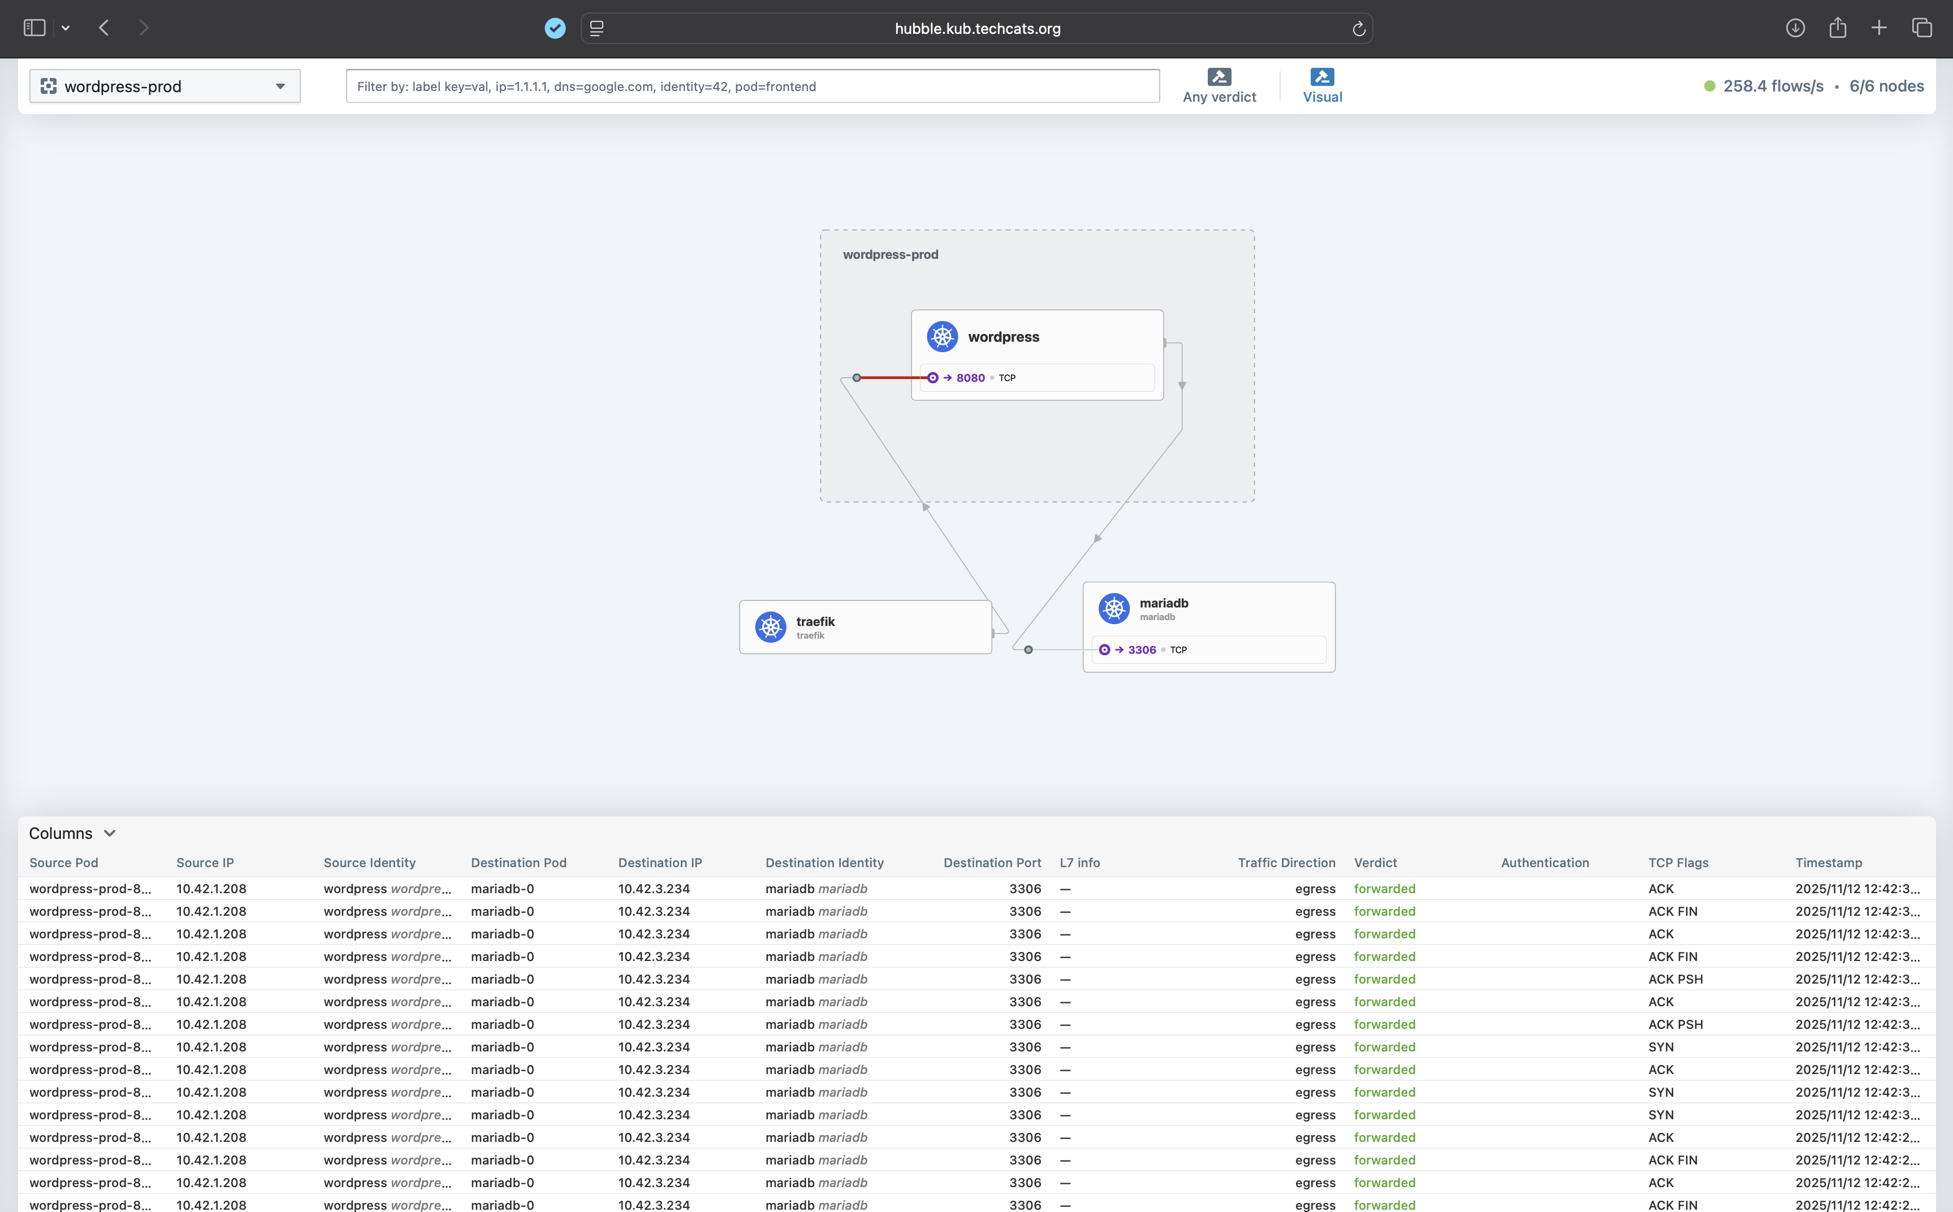Open the new tab plus icon
This screenshot has width=1953, height=1212.
click(1878, 28)
